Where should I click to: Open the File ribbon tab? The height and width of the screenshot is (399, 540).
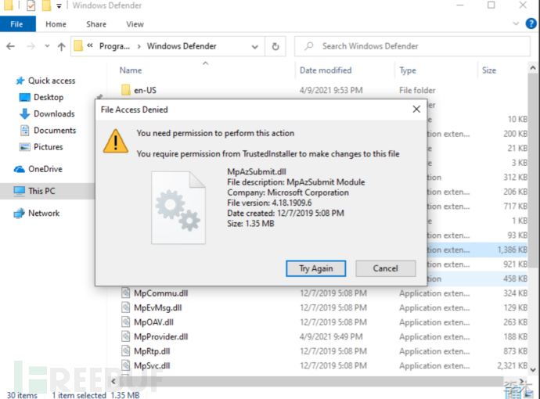point(17,24)
